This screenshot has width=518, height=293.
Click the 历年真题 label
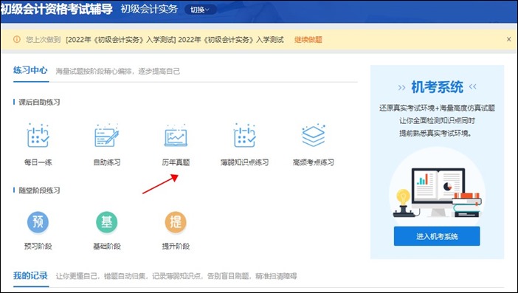tap(176, 162)
